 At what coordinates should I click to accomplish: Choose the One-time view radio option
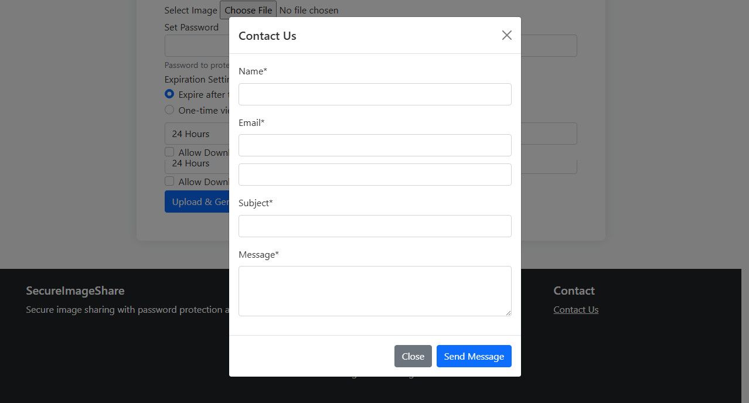coord(169,110)
